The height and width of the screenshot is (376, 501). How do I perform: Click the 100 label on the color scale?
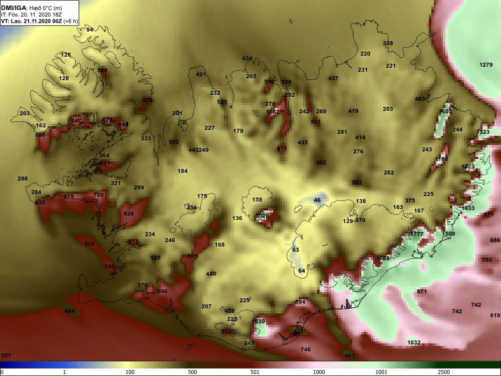(130, 372)
